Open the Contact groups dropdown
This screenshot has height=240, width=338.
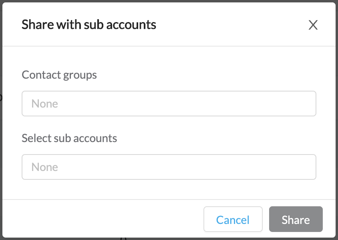[169, 104]
